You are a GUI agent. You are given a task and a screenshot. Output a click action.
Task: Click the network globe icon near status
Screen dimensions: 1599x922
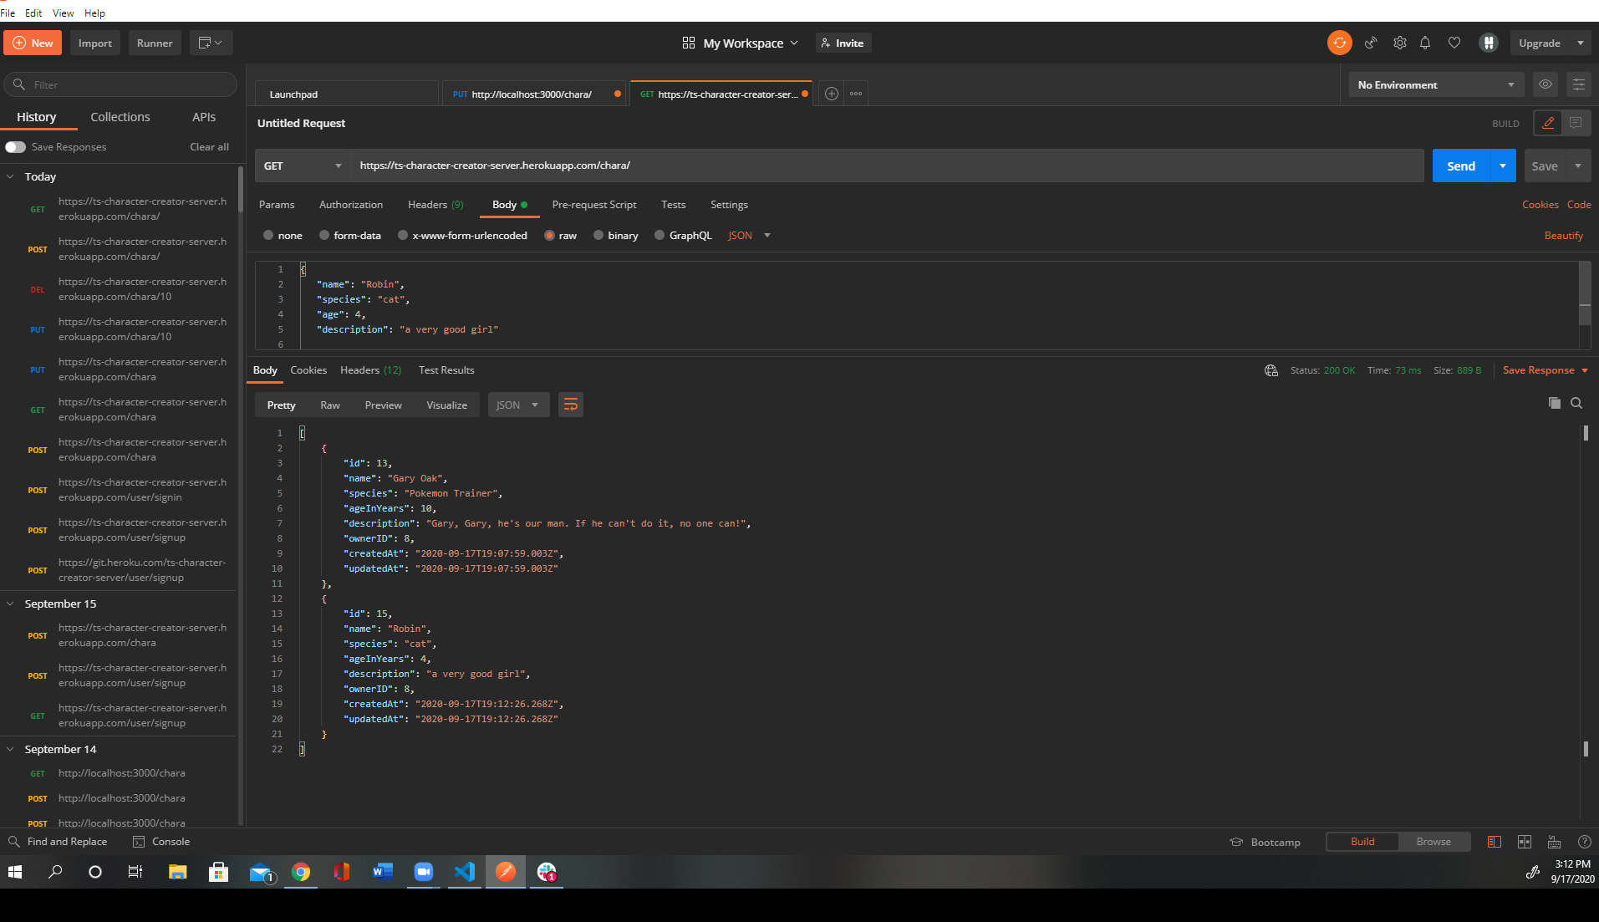click(1271, 370)
